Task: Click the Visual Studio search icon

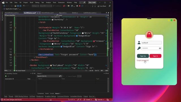Action: [x=84, y=3]
